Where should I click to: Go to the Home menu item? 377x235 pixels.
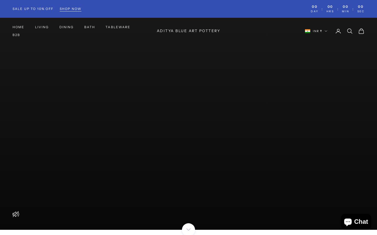pos(18,27)
